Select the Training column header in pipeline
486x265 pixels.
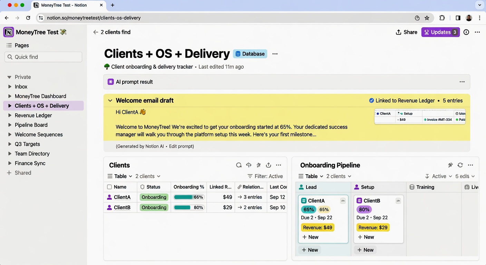[434, 187]
